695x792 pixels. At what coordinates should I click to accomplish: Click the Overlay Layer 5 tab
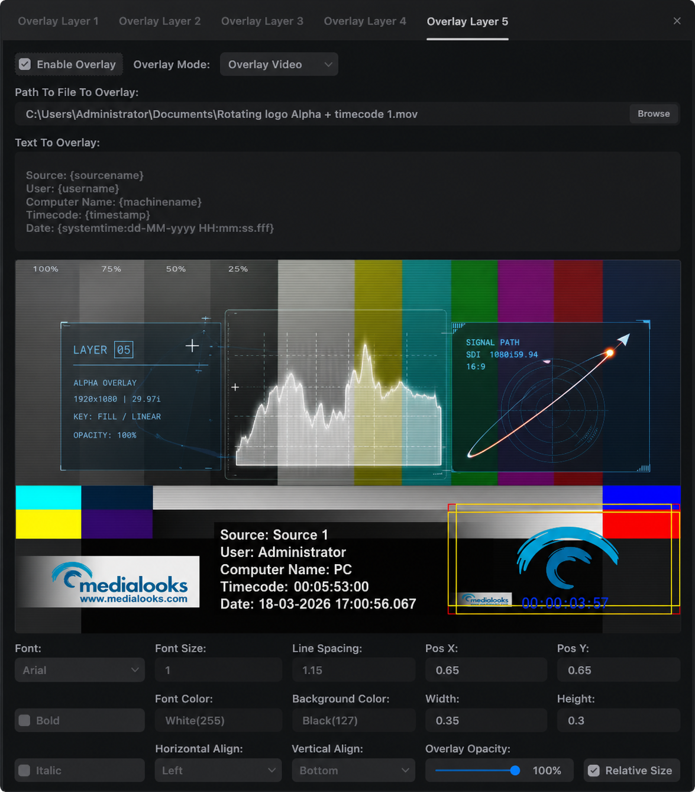(x=467, y=21)
